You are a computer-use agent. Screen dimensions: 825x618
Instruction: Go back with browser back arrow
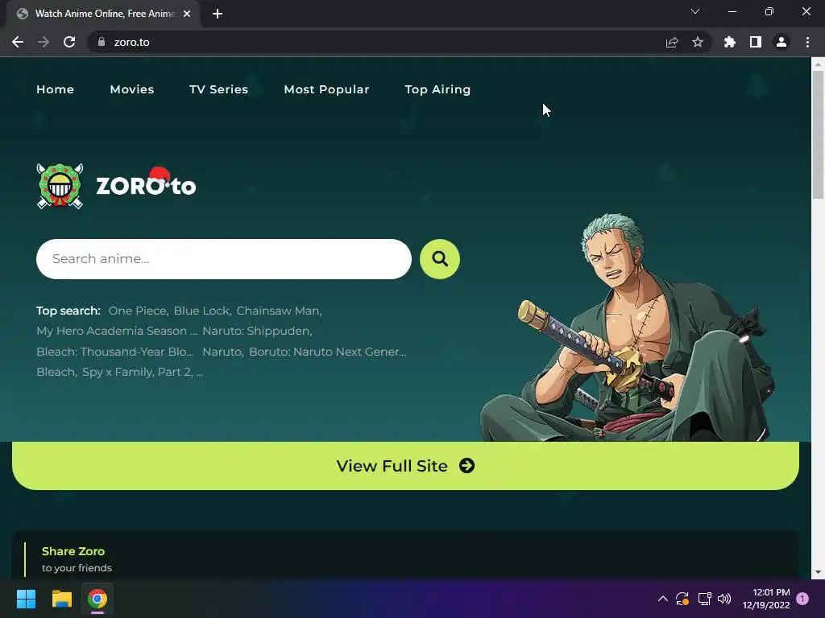coord(18,42)
